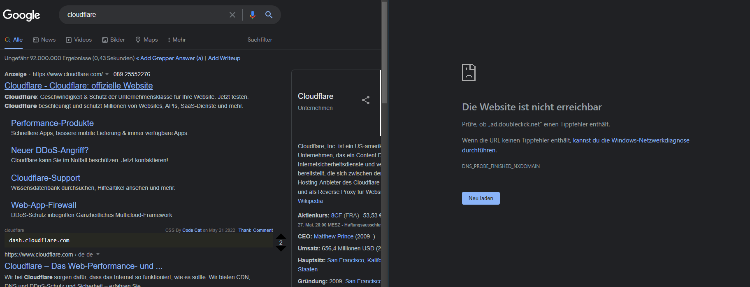Click the Die Website ist nicht erreichbar heading
The width and height of the screenshot is (750, 287).
pyautogui.click(x=532, y=107)
